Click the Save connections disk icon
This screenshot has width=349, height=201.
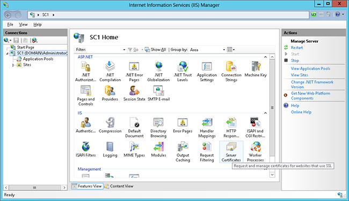click(16, 40)
